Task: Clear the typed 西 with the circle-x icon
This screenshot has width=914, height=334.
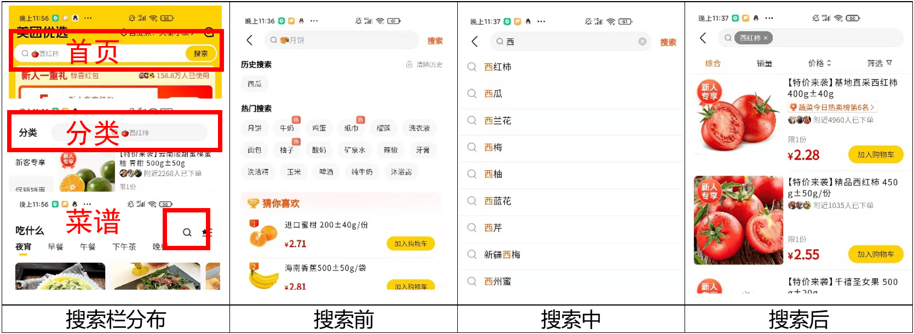Action: (x=642, y=42)
